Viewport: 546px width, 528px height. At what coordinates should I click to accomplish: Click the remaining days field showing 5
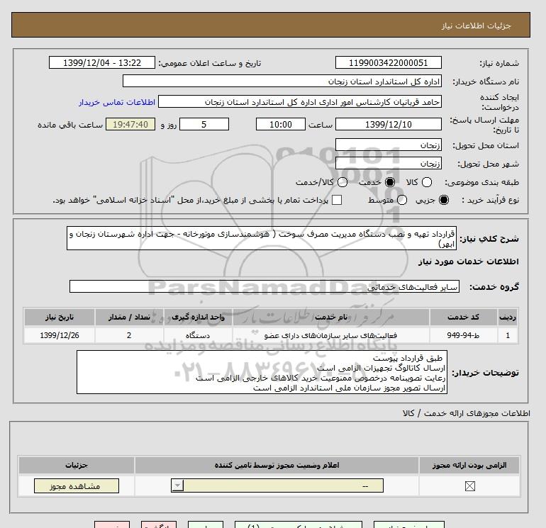click(204, 124)
